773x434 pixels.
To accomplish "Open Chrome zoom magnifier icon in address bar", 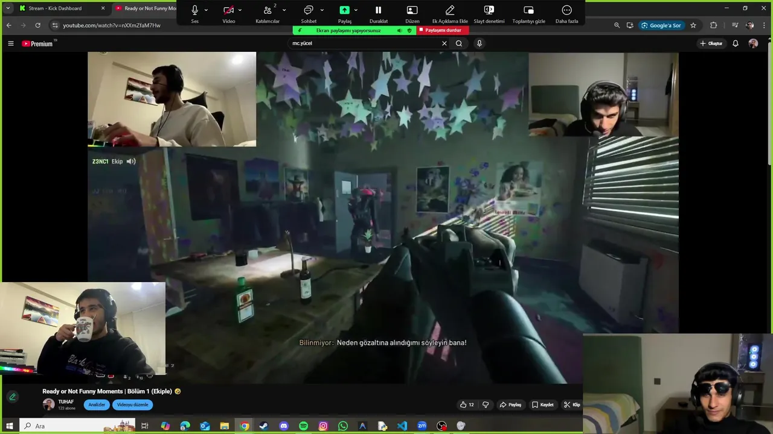I will point(617,25).
